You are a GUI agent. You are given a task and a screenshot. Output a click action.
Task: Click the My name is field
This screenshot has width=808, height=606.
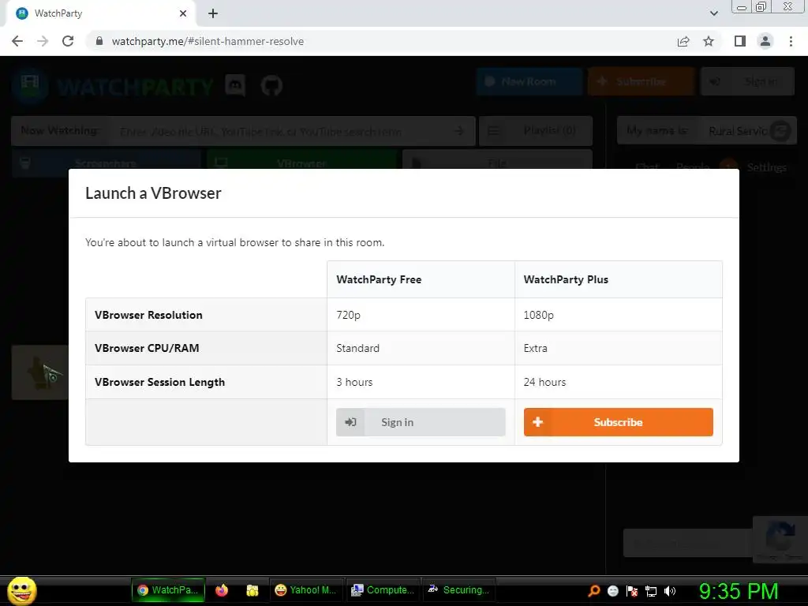pyautogui.click(x=737, y=131)
